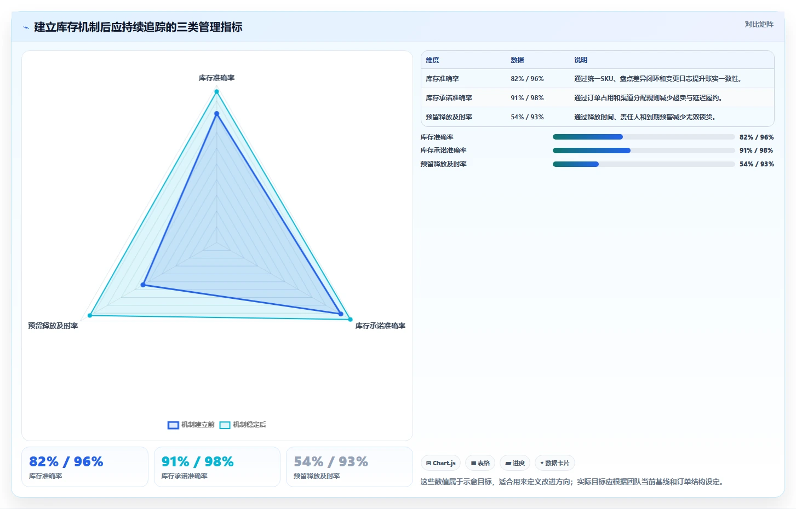Viewport: 796px width, 509px height.
Task: Click the blue 机制建立前 legend swatch
Action: click(x=173, y=425)
